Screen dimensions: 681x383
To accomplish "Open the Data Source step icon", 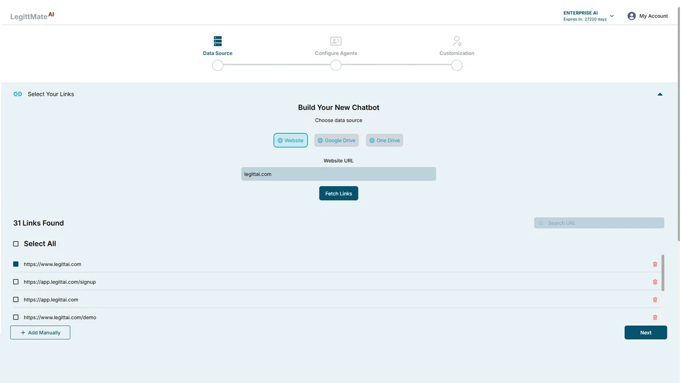I will point(218,41).
